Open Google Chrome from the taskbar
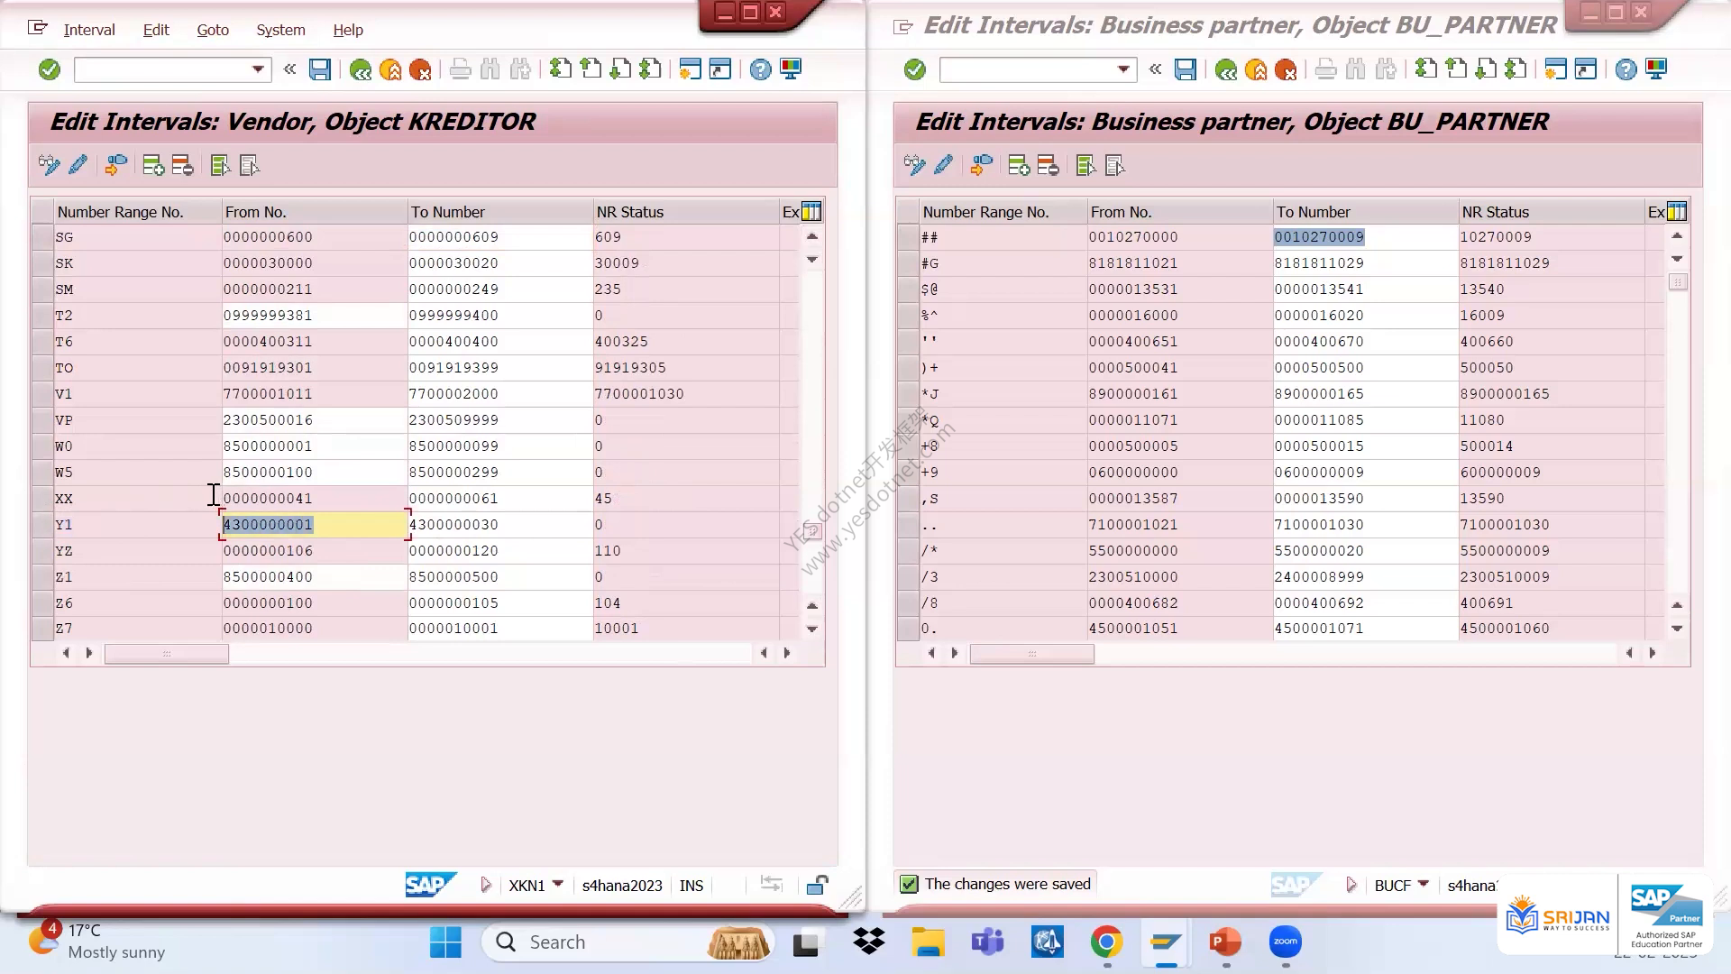This screenshot has width=1731, height=974. coord(1106,942)
